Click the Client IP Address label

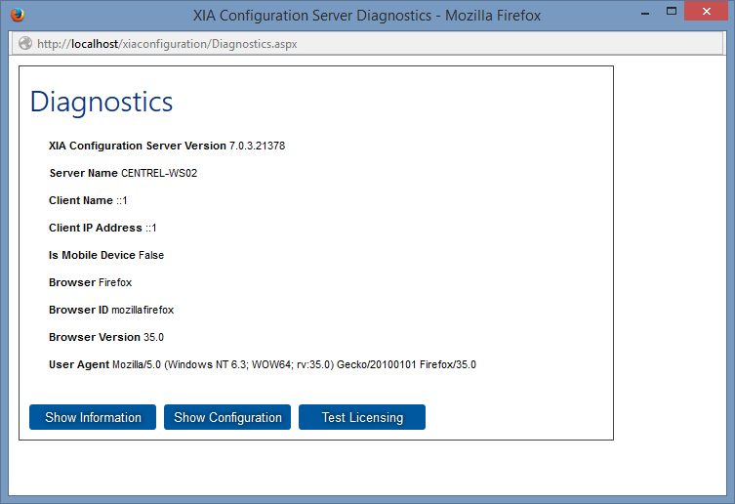(95, 228)
